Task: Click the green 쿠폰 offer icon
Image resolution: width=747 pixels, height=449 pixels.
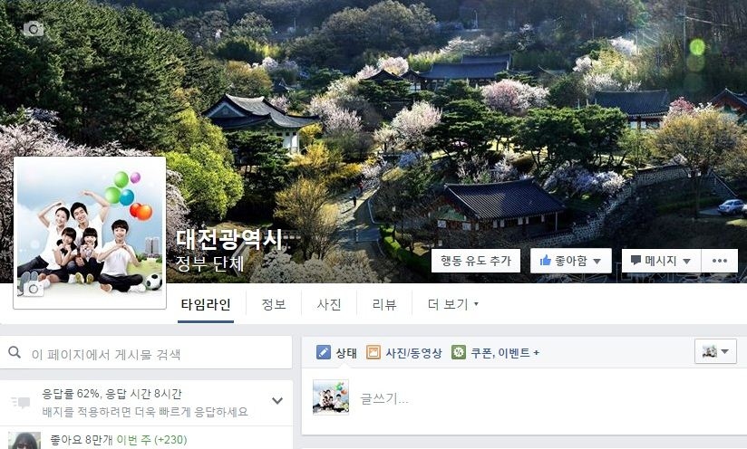Action: (x=459, y=352)
